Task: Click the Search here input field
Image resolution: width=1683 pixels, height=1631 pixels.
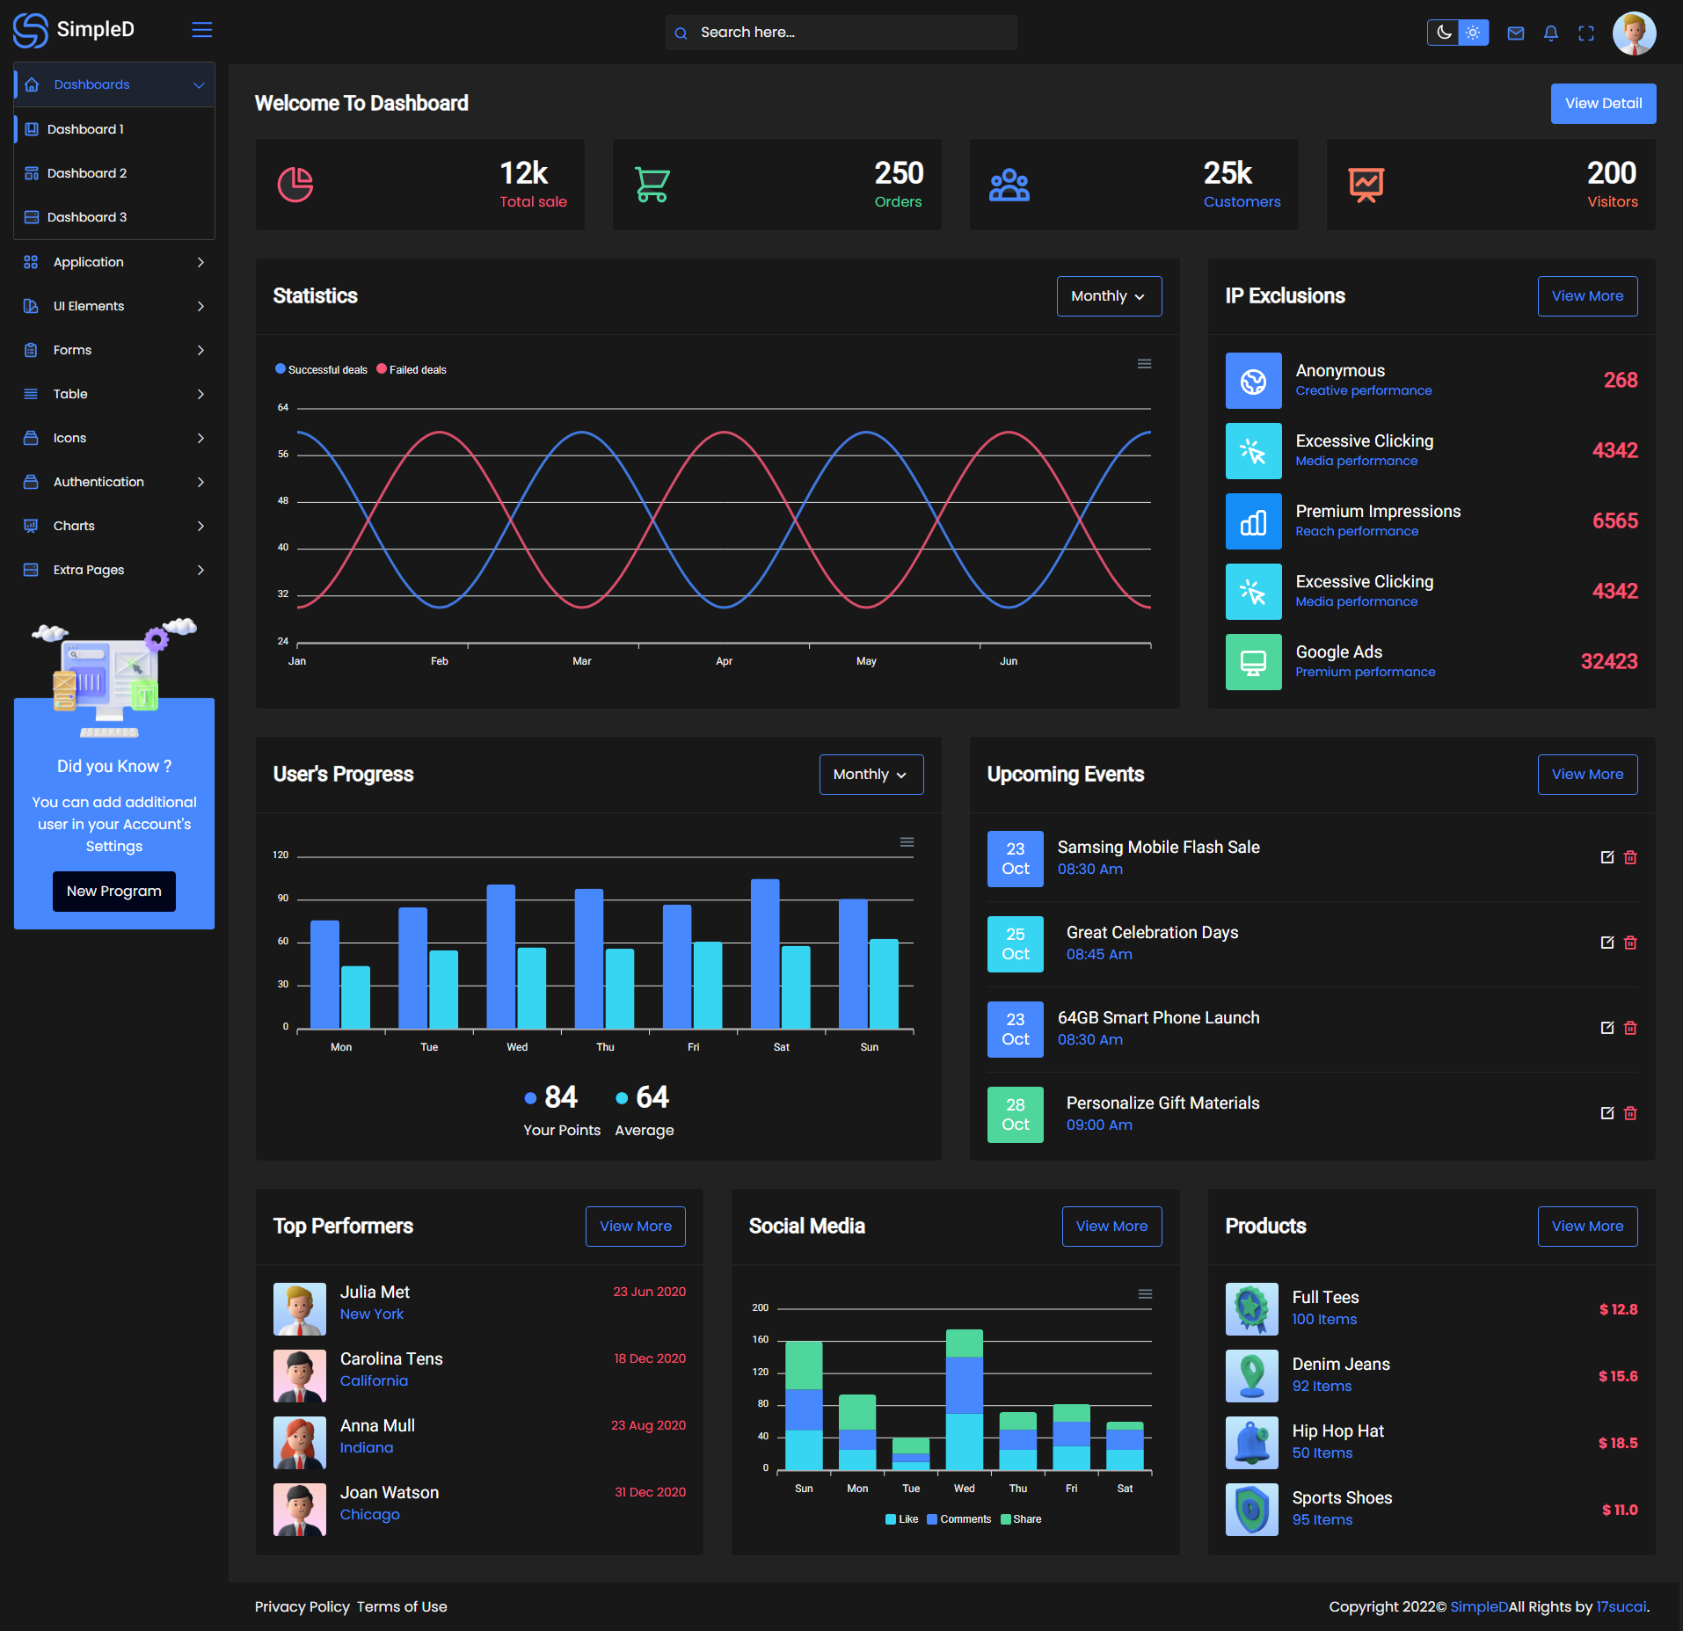Action: click(841, 33)
